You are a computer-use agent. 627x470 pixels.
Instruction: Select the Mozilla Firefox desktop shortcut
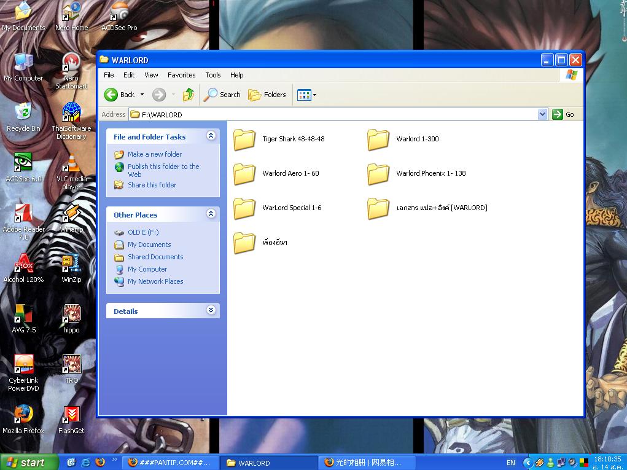pos(23,420)
